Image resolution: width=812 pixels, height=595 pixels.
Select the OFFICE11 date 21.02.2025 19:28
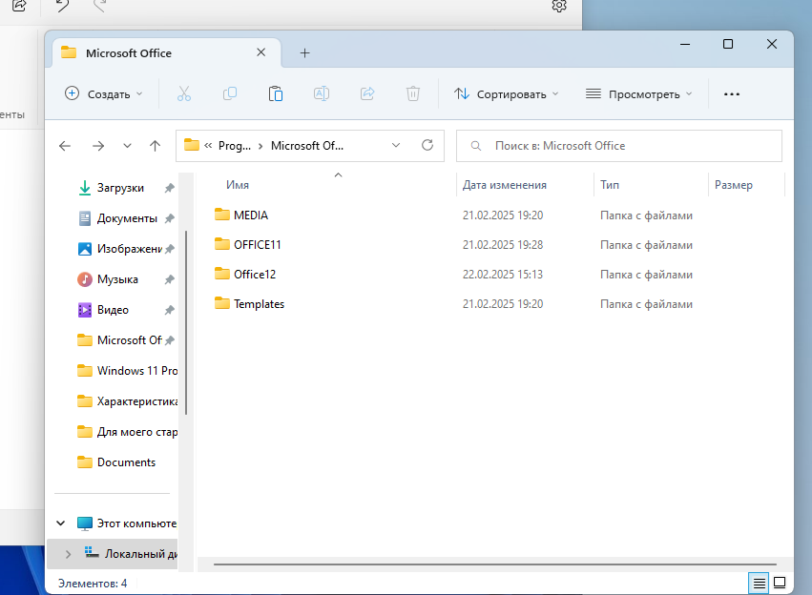(x=503, y=245)
